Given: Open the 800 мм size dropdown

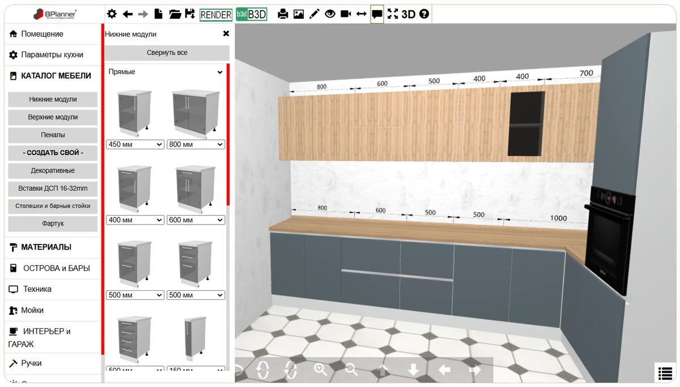Looking at the screenshot, I should point(195,144).
